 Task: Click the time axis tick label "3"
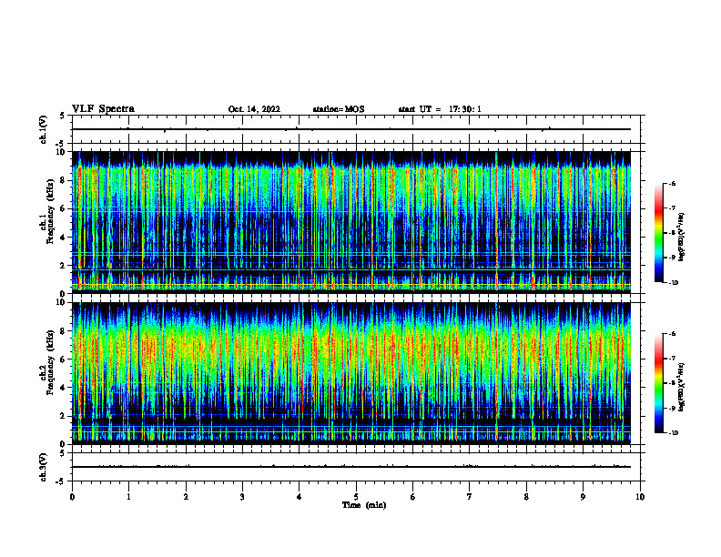[242, 497]
